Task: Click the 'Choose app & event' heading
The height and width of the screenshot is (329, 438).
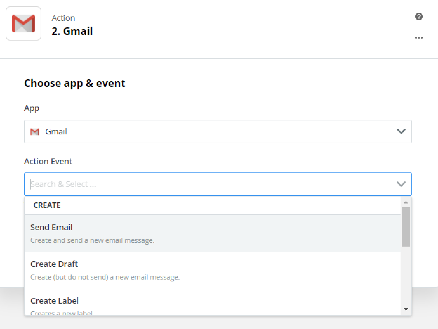Action: click(75, 83)
